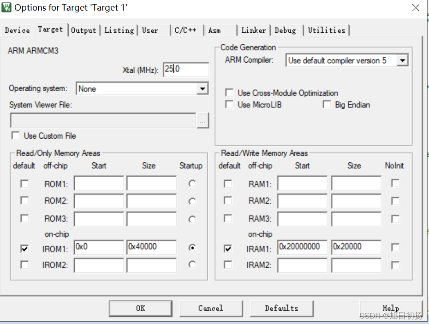Image resolution: width=429 pixels, height=324 pixels.
Task: Open the Debug tab
Action: click(x=286, y=30)
